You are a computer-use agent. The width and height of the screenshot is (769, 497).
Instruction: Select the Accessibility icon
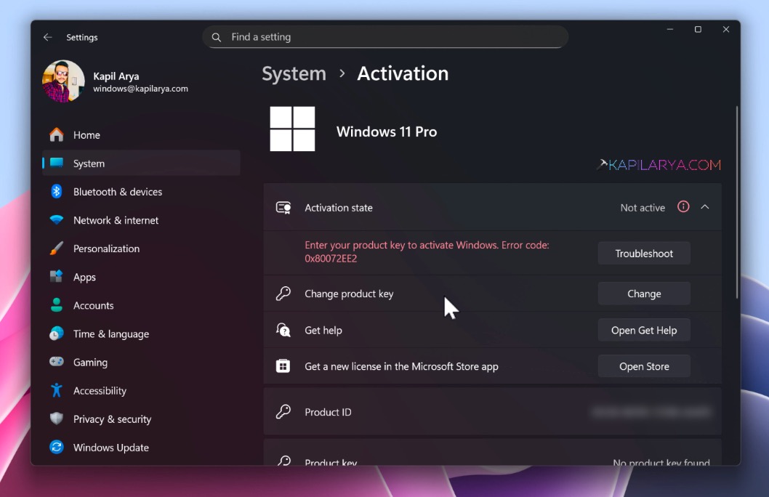tap(57, 390)
